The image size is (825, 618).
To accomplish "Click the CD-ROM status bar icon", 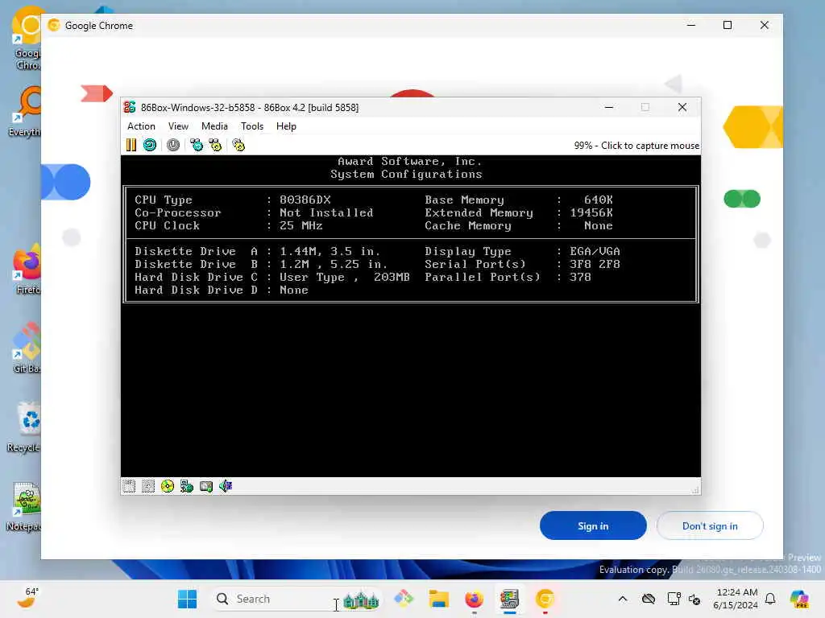I will coord(168,486).
